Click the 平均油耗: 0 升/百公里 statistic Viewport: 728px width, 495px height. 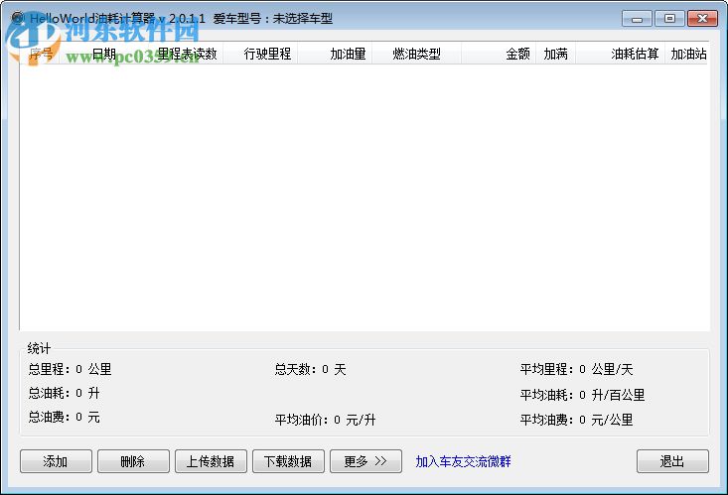(x=583, y=395)
